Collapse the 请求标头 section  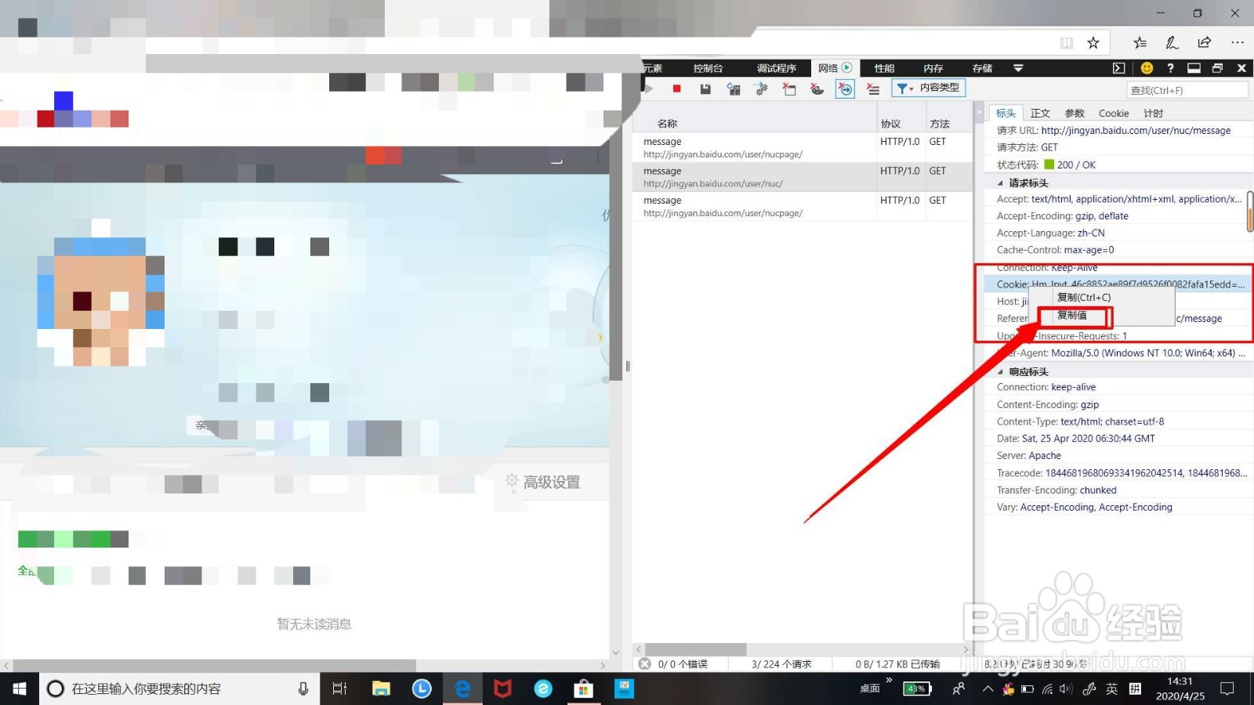1000,183
